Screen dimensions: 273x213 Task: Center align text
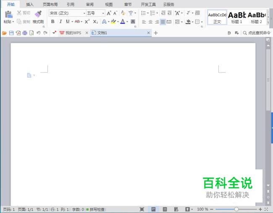pyautogui.click(x=150, y=22)
